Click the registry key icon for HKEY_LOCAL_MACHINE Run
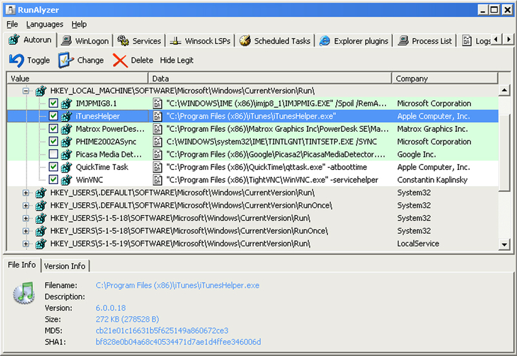Image resolution: width=517 pixels, height=356 pixels. tap(41, 90)
